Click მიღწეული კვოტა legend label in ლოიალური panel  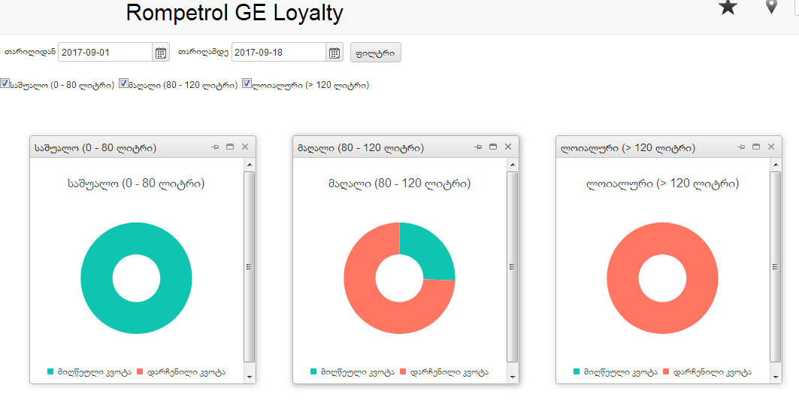coord(621,372)
